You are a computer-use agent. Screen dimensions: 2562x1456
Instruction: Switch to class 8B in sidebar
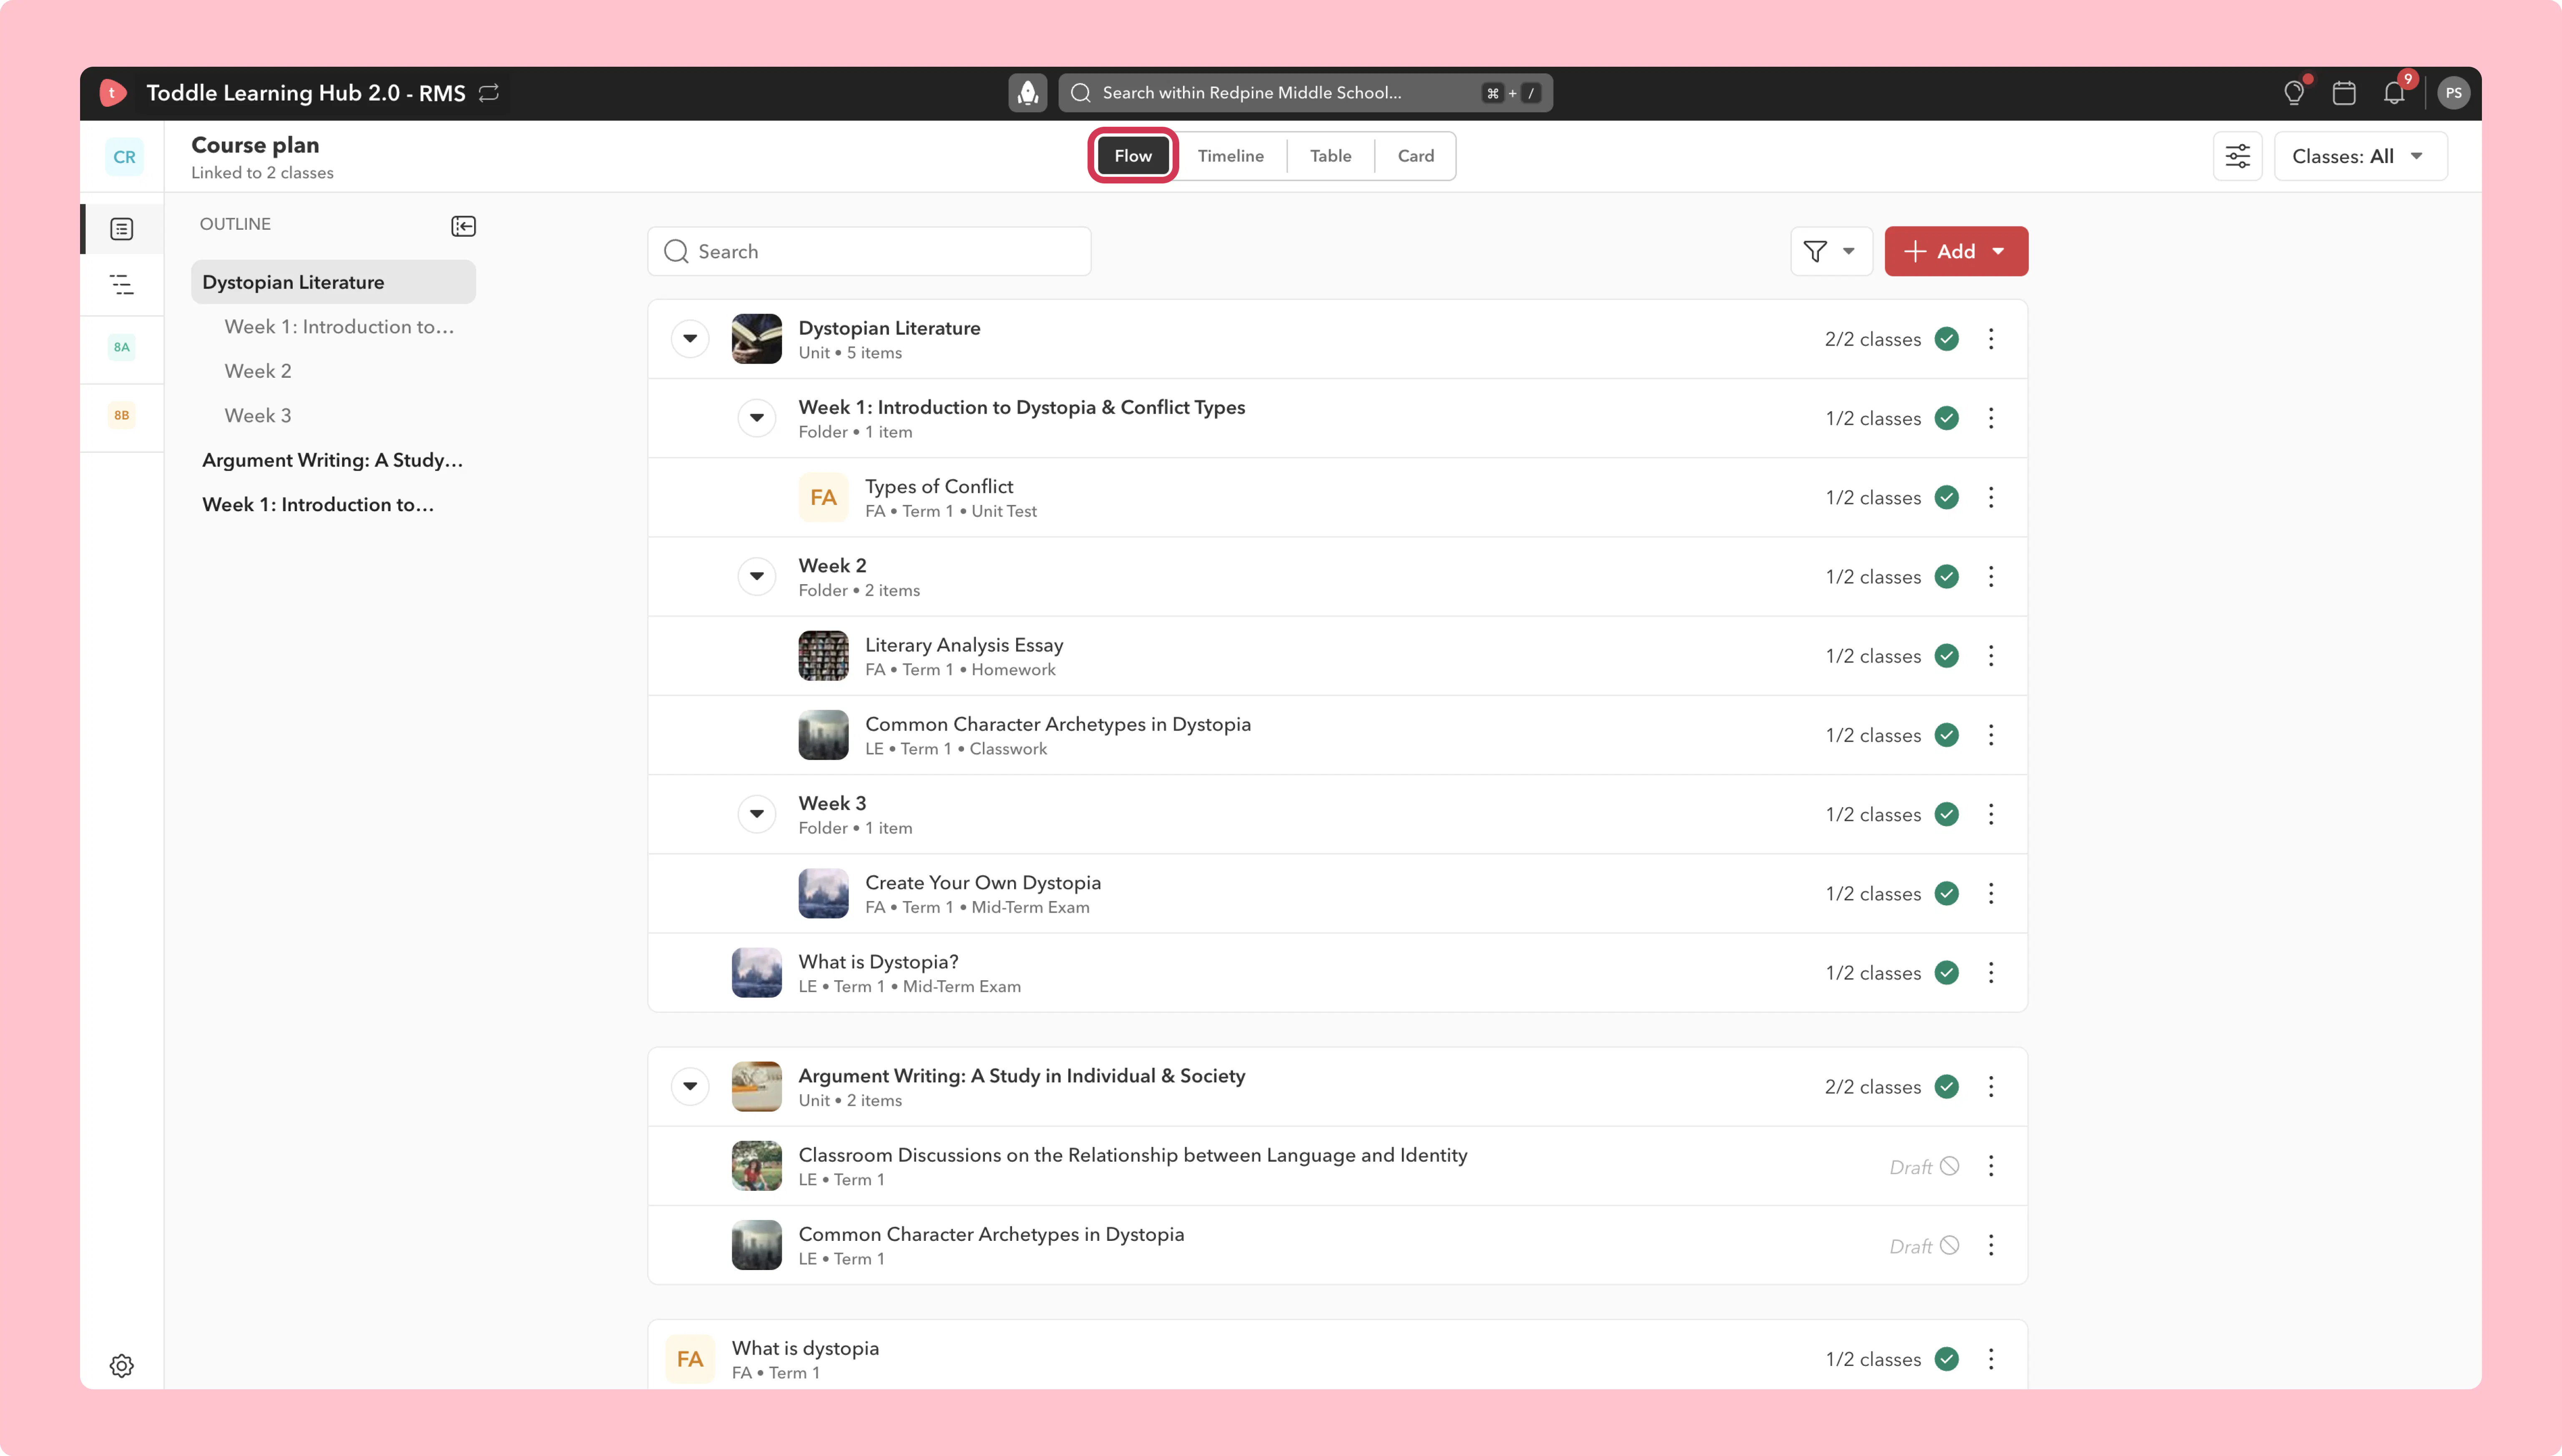tap(122, 415)
